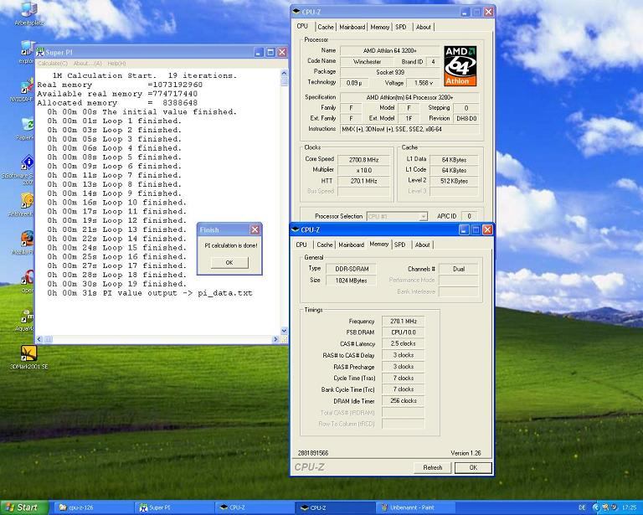Click the Code Name Winchester field

367,61
